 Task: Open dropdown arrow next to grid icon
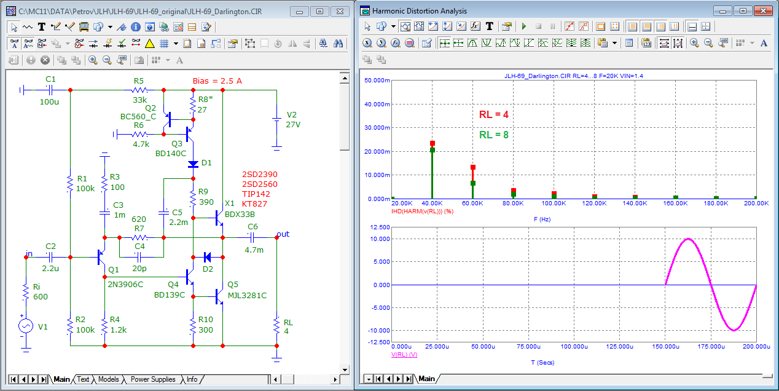pos(176,44)
